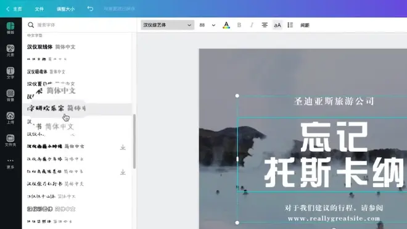Click the top-left selection handle on canvas
The width and height of the screenshot is (407, 229).
click(237, 96)
